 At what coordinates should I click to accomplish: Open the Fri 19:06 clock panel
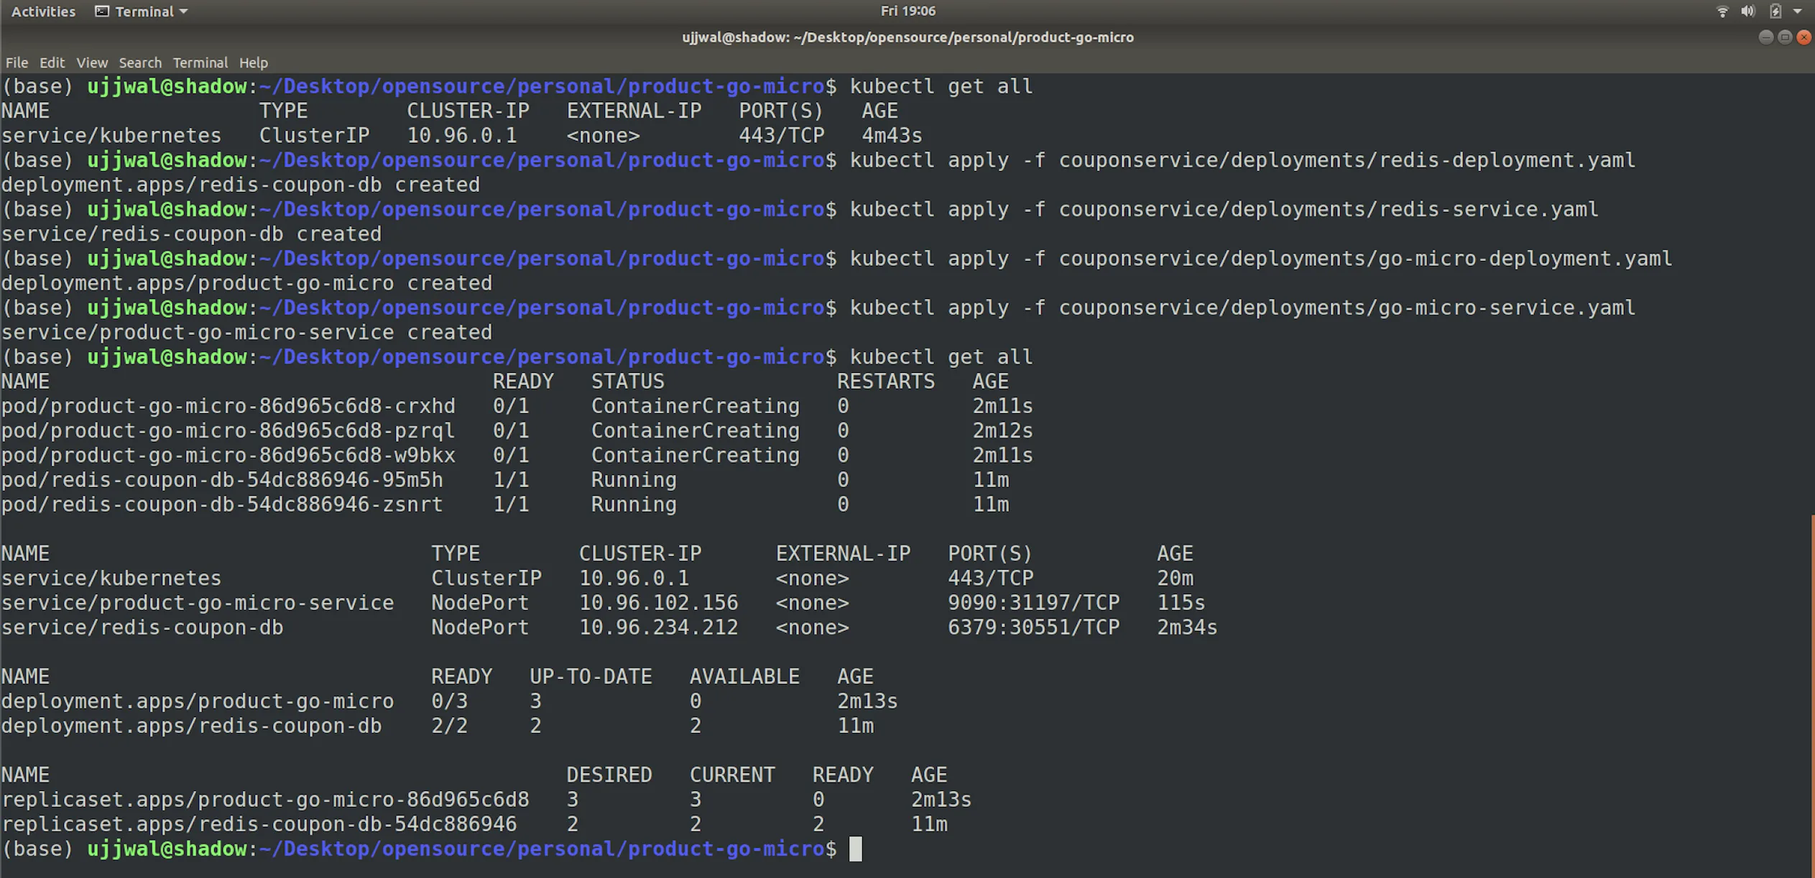[907, 11]
